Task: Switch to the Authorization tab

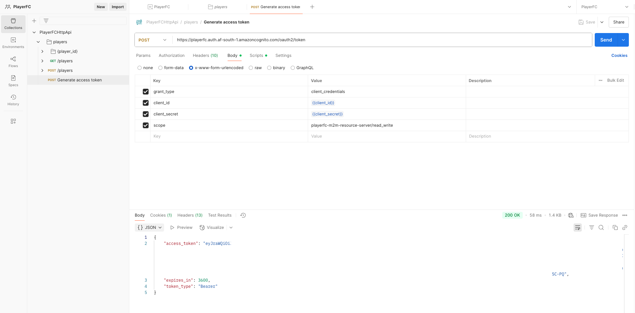Action: pos(172,56)
